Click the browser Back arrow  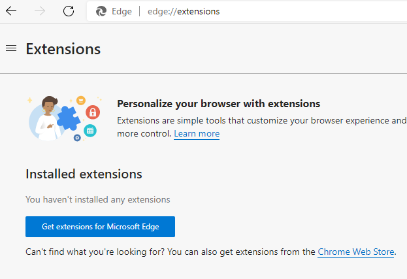(11, 11)
